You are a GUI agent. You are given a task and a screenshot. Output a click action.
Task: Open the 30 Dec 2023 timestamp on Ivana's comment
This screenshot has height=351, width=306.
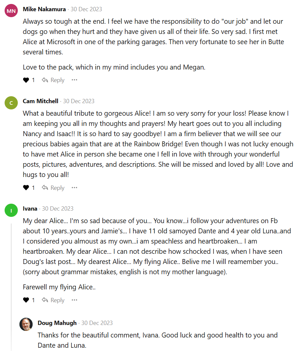click(58, 209)
